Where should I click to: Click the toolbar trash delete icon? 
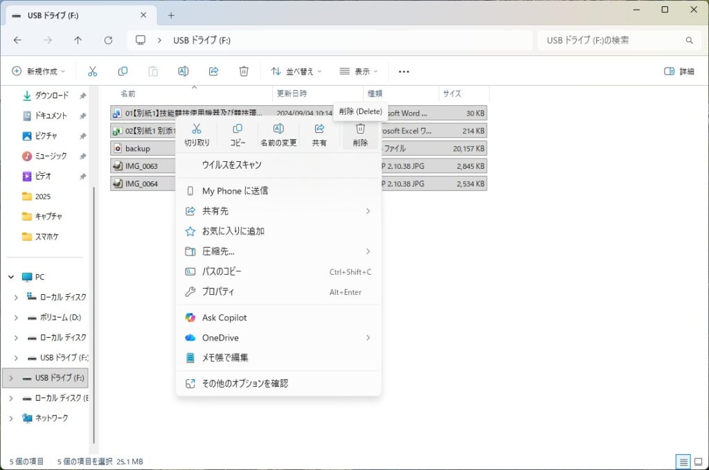[244, 71]
